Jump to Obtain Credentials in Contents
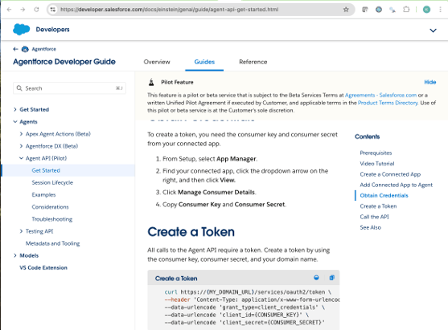 (x=384, y=195)
